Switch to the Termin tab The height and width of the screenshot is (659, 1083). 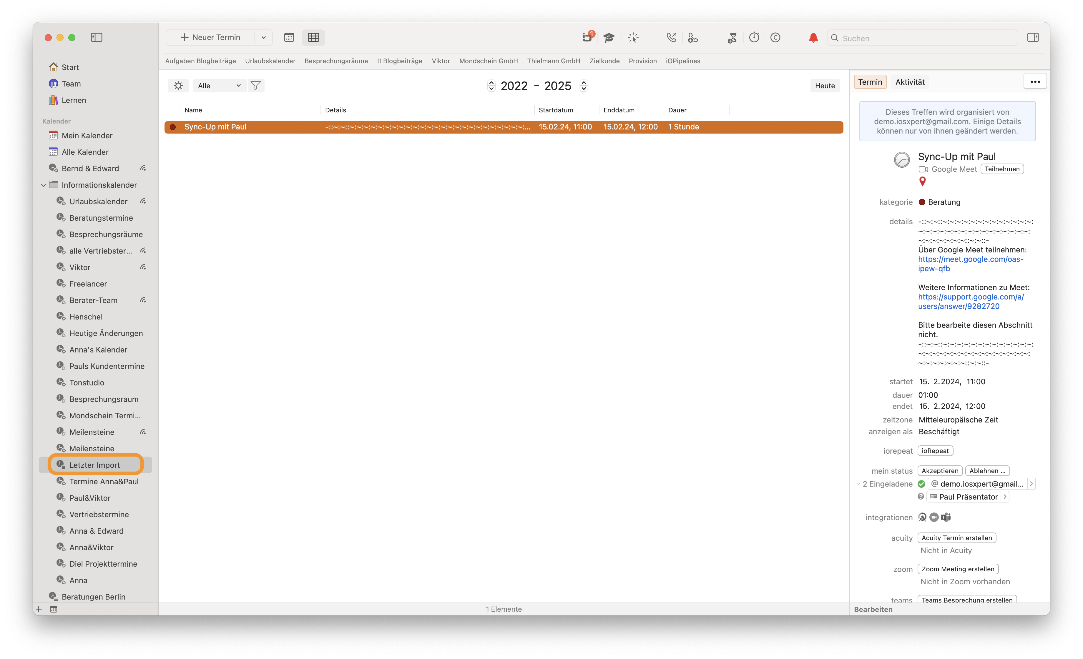pyautogui.click(x=870, y=82)
